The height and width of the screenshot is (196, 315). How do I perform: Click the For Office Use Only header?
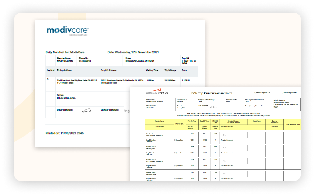292,124
